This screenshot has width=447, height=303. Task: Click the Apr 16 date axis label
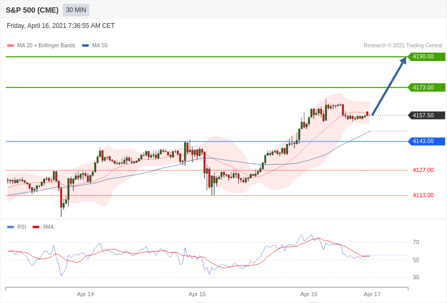coord(309,294)
